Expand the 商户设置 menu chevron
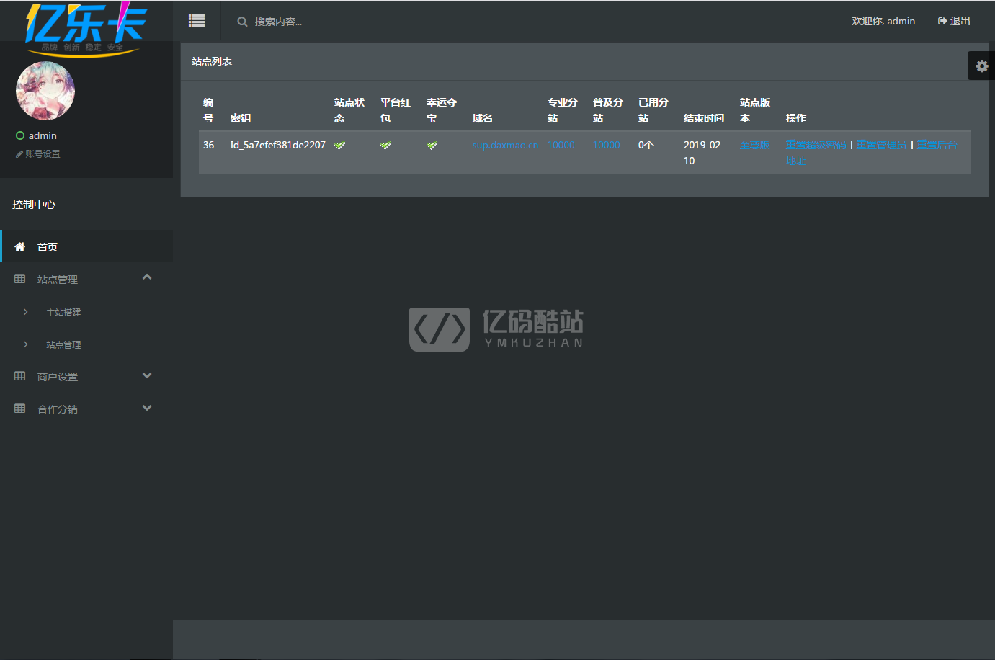Viewport: 995px width, 660px height. click(x=147, y=375)
